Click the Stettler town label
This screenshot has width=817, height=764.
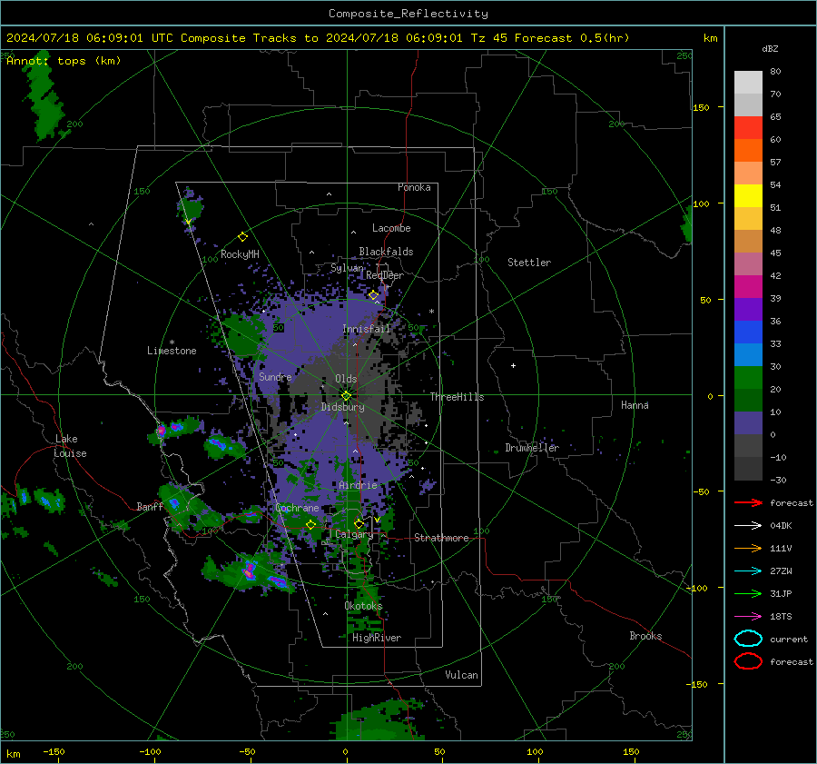tap(529, 263)
